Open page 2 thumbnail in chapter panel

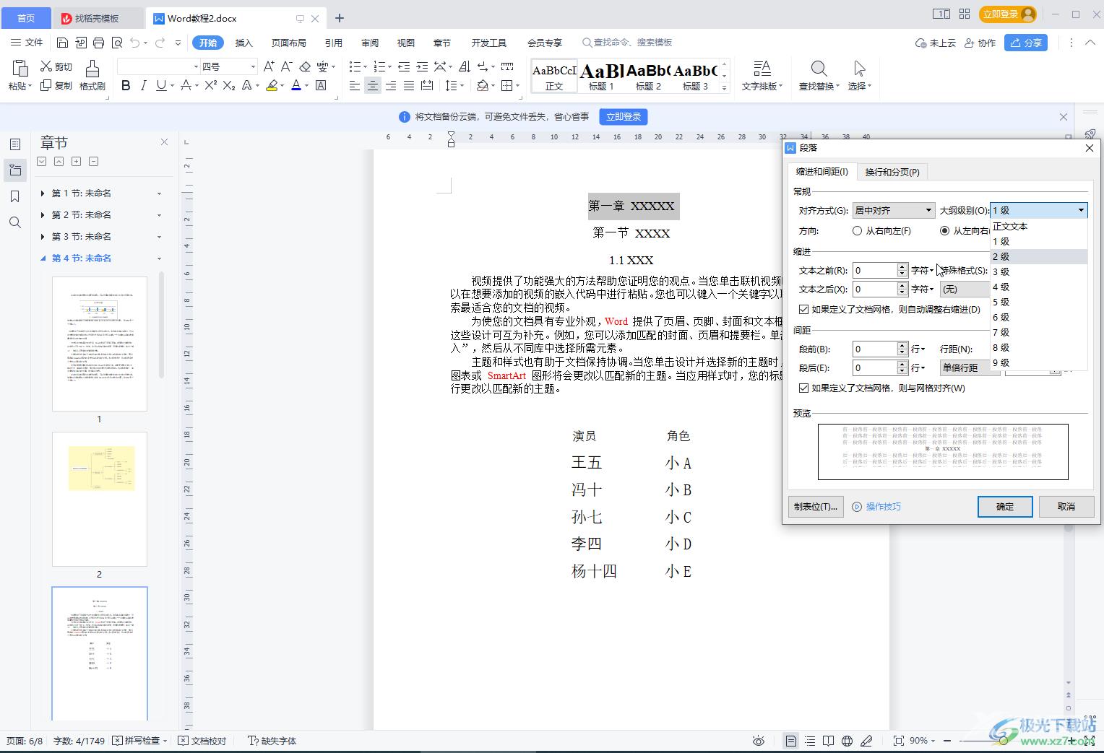[x=100, y=500]
